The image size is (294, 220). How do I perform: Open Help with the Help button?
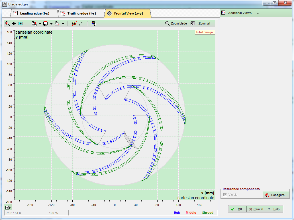tap(273, 209)
